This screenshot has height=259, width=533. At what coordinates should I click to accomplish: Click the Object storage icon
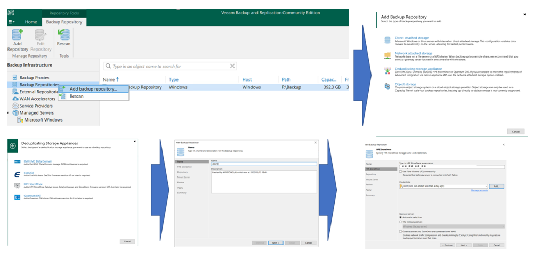click(x=387, y=86)
